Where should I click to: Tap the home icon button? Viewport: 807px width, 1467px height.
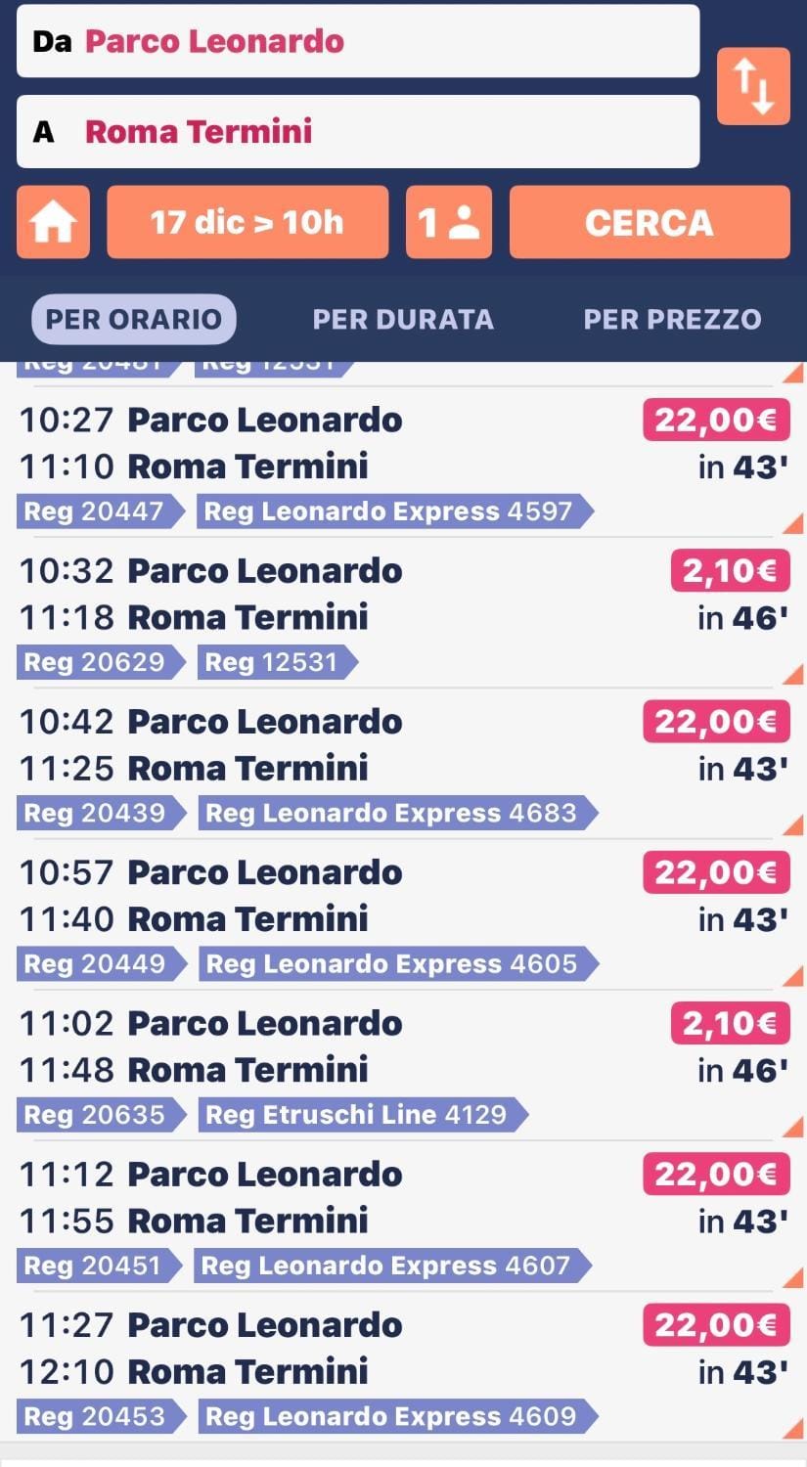(x=53, y=222)
